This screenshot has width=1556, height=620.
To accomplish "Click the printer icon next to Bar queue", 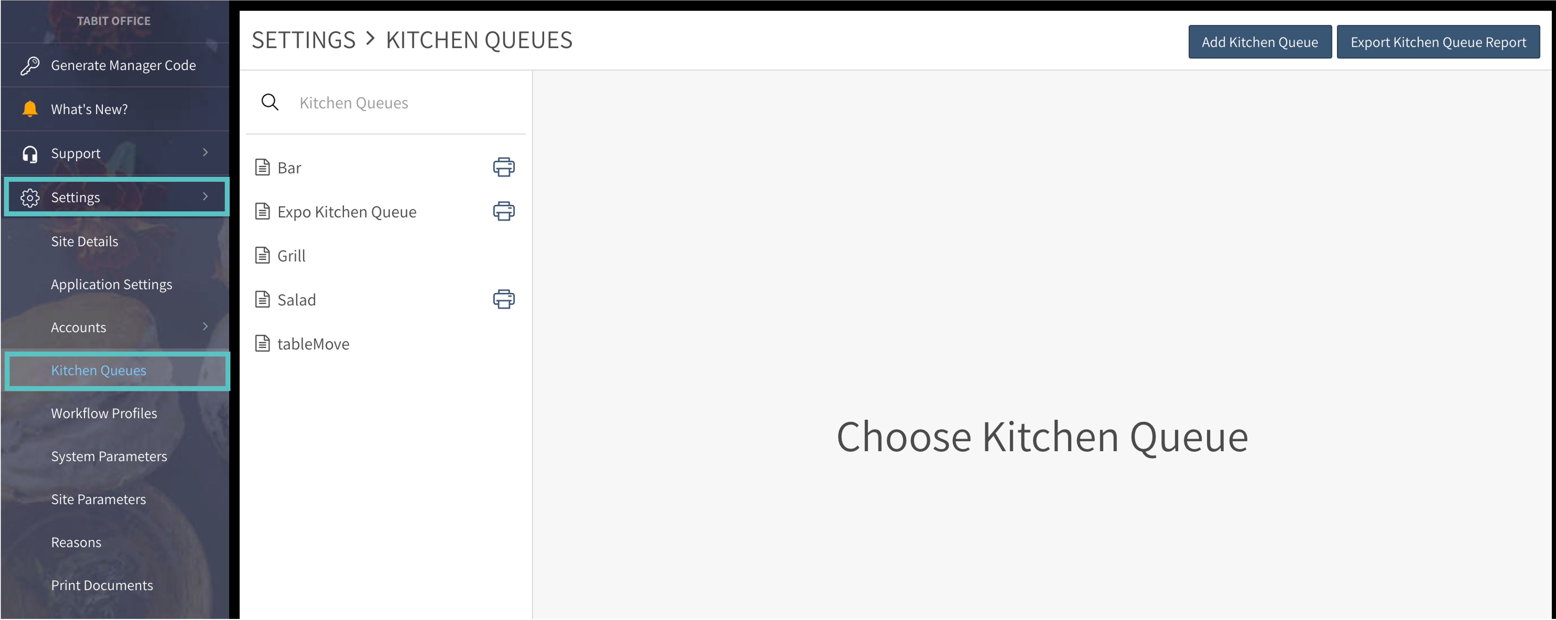I will tap(504, 167).
